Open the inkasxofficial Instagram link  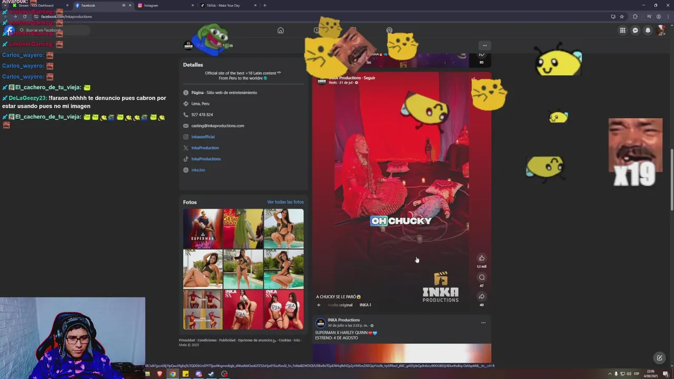(x=203, y=137)
